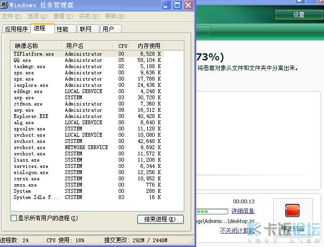324x247 pixels.
Task: Click the 提交更改 292M / 2446M status entry
Action: [x=136, y=240]
